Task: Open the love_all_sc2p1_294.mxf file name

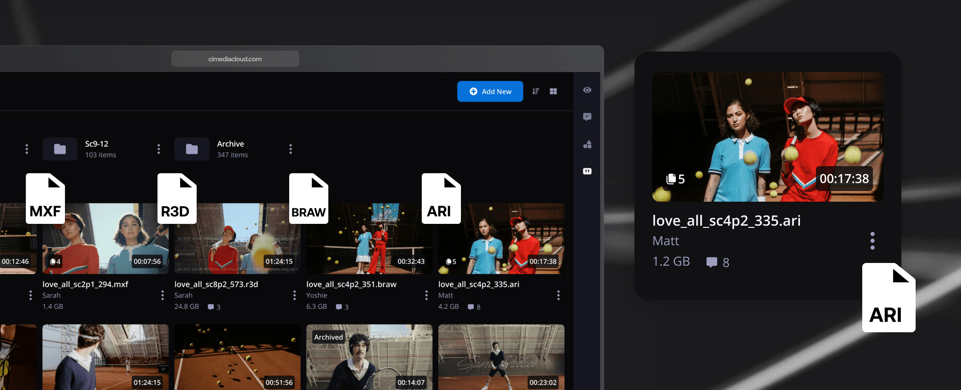Action: 85,284
